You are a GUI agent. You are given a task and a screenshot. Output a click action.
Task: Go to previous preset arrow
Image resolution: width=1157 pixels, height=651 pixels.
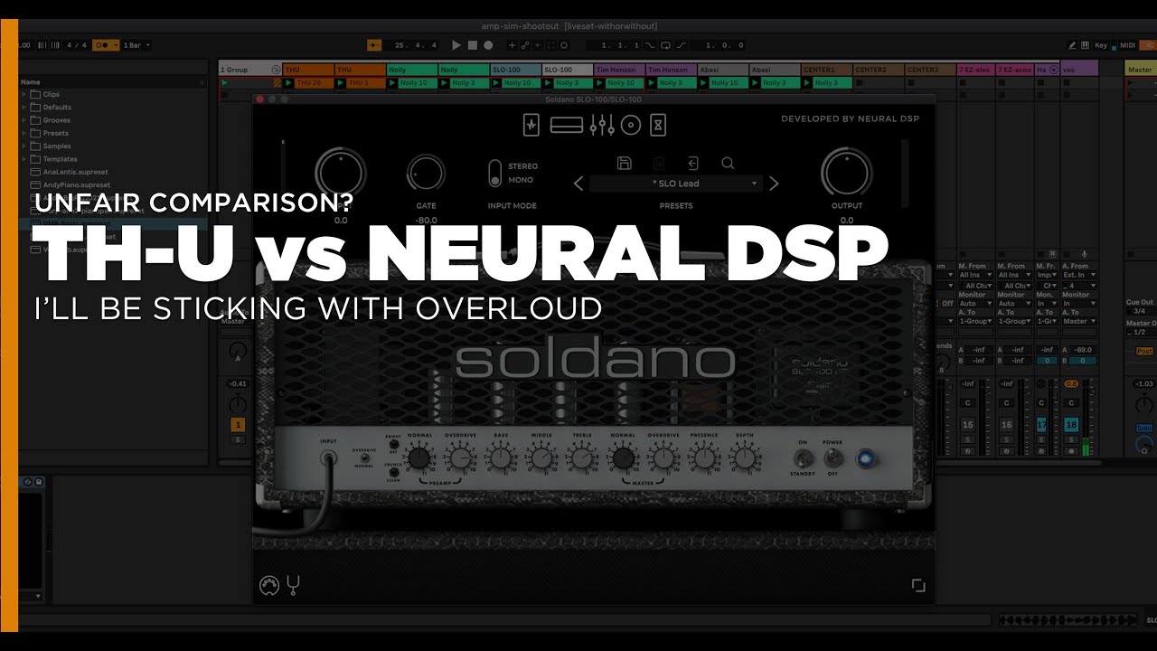pos(579,184)
